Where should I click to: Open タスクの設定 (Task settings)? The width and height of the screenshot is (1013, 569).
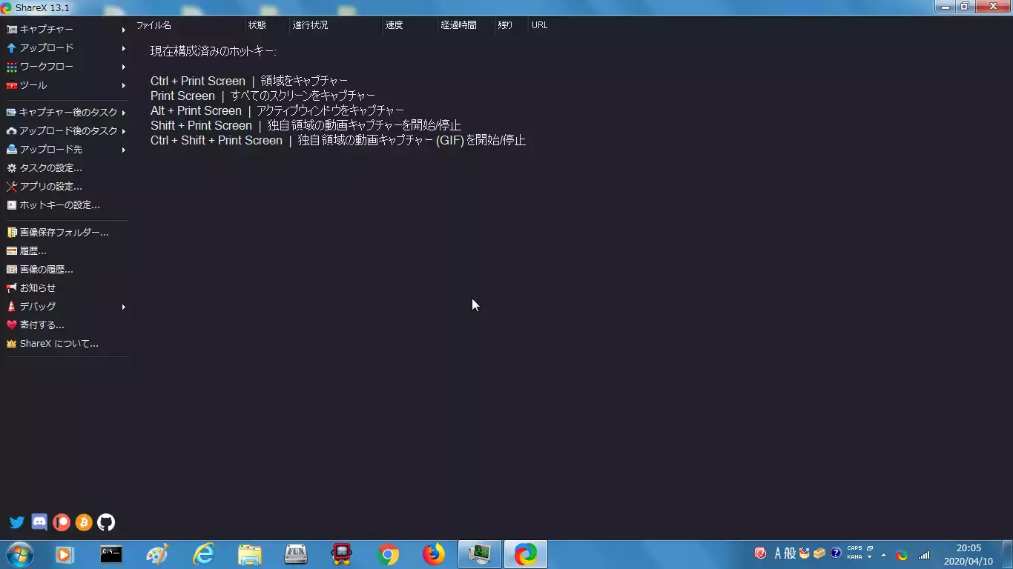(x=66, y=168)
